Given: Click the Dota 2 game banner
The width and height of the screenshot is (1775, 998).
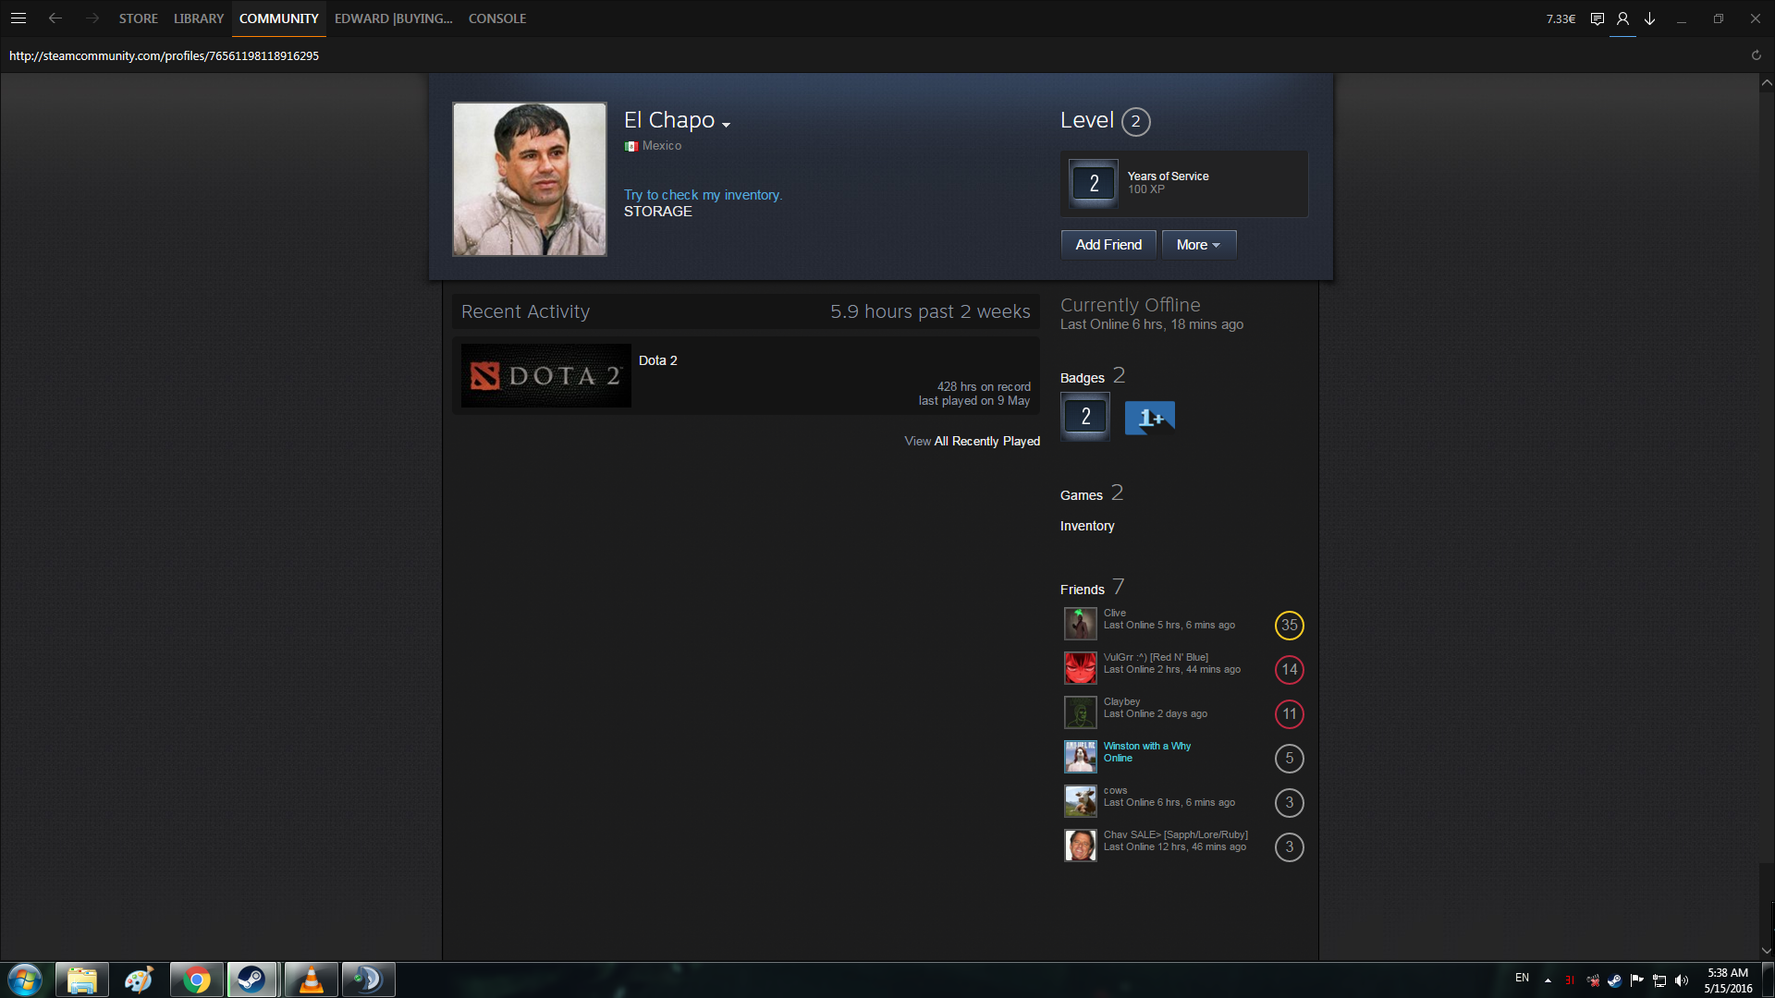Looking at the screenshot, I should (x=545, y=376).
